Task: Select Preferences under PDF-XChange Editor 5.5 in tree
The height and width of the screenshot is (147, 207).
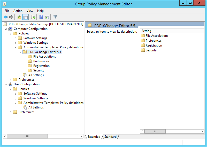Action: pos(41,61)
